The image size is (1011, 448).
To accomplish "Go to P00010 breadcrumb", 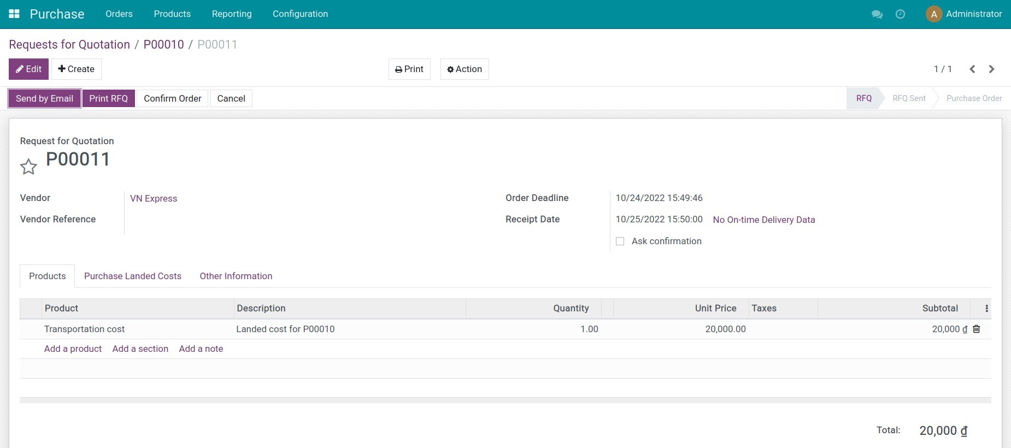I will [x=163, y=44].
